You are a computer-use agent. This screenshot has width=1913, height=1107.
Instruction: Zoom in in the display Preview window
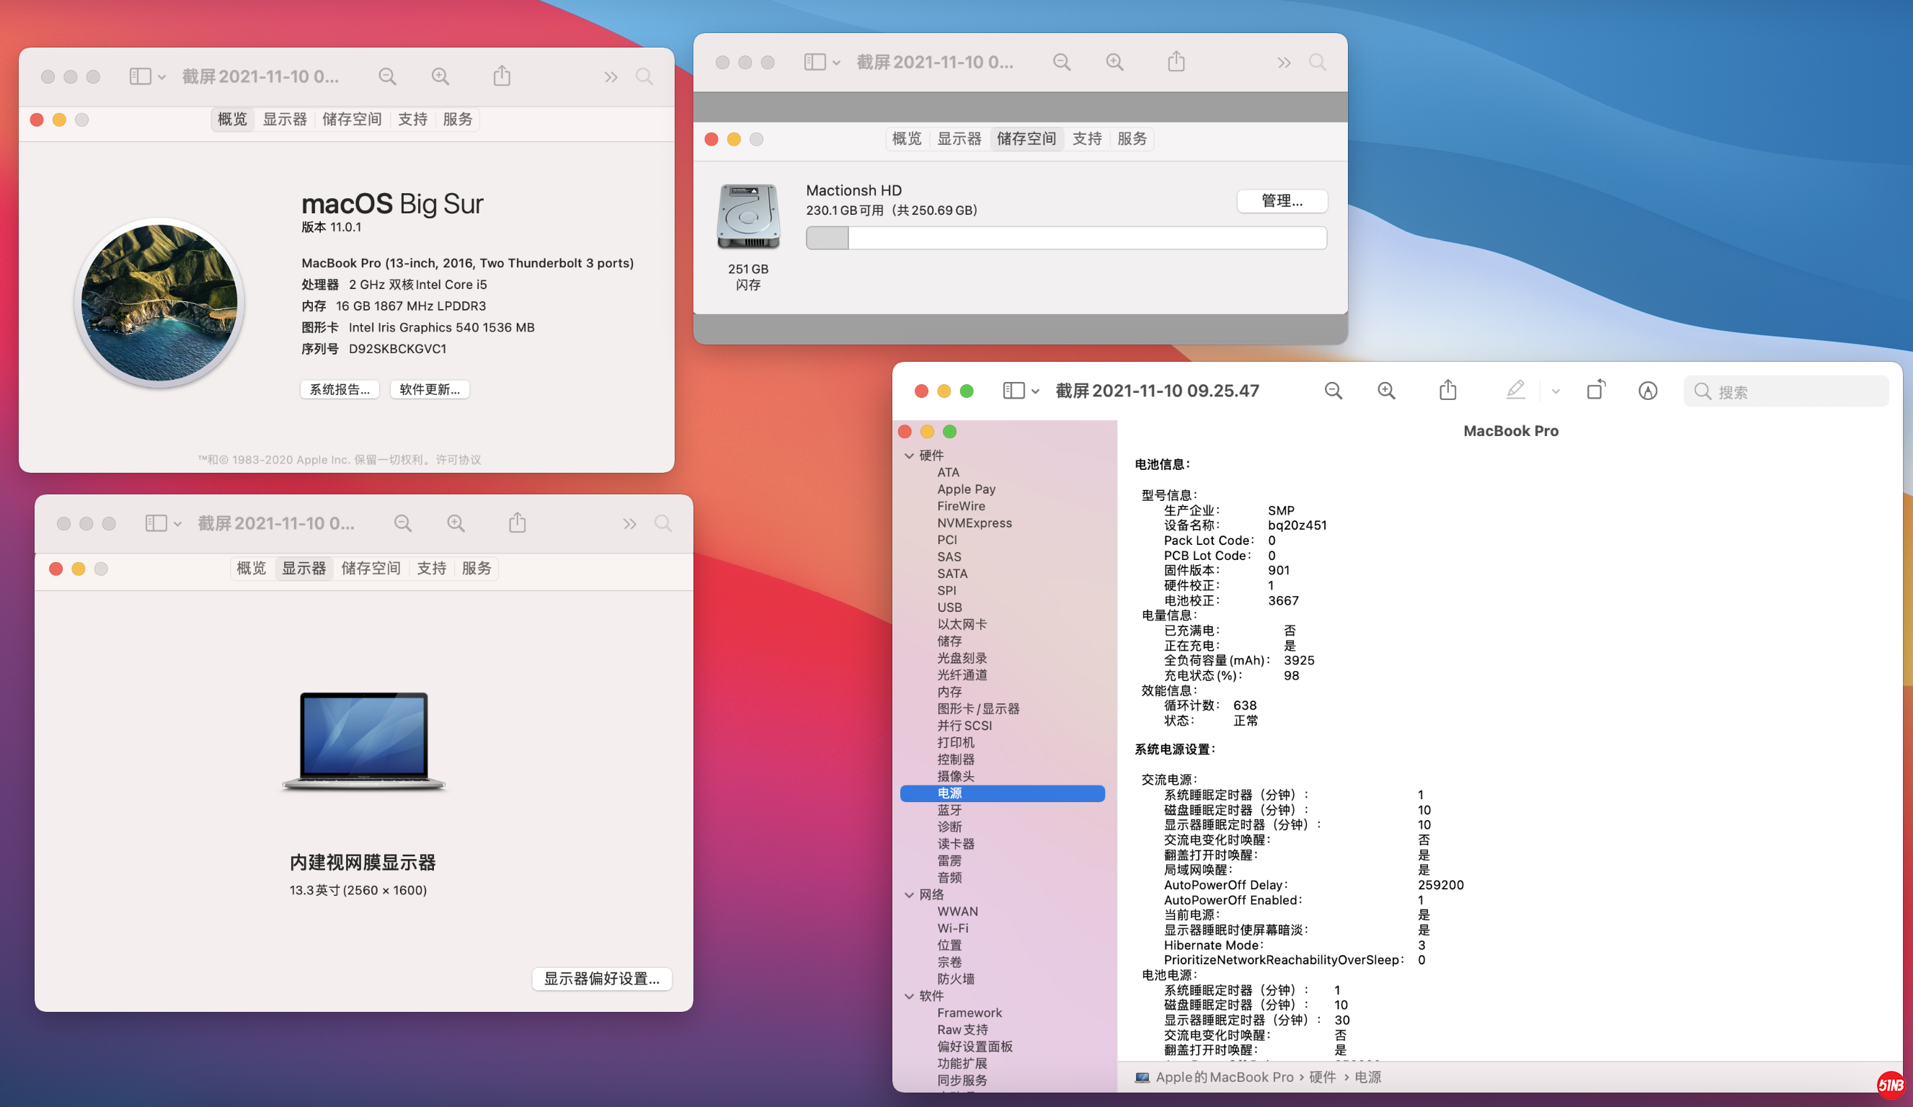click(456, 523)
